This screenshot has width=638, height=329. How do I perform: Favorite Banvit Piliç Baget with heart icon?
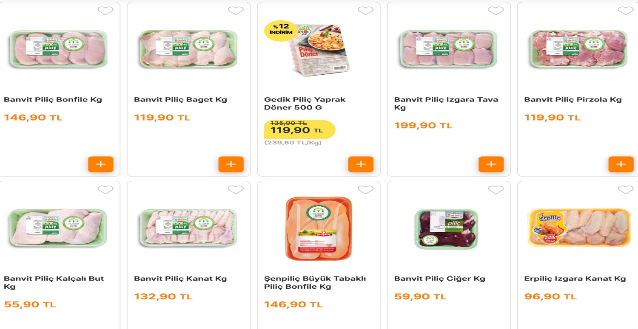coord(236,11)
